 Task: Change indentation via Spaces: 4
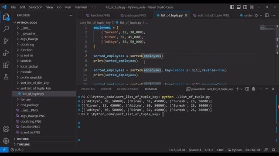coord(195,150)
